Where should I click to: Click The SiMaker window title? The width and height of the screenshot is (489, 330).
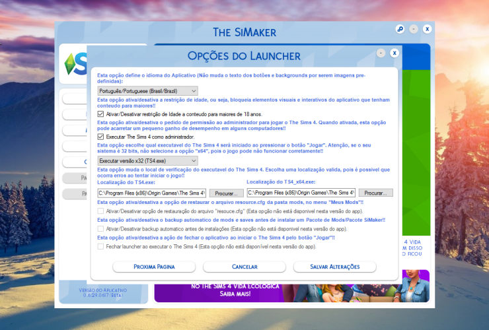coord(244,32)
